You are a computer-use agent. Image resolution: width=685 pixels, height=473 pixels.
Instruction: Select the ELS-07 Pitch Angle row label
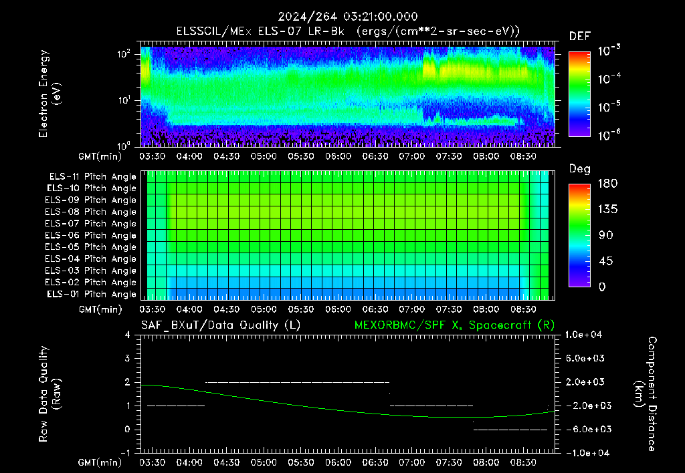90,223
